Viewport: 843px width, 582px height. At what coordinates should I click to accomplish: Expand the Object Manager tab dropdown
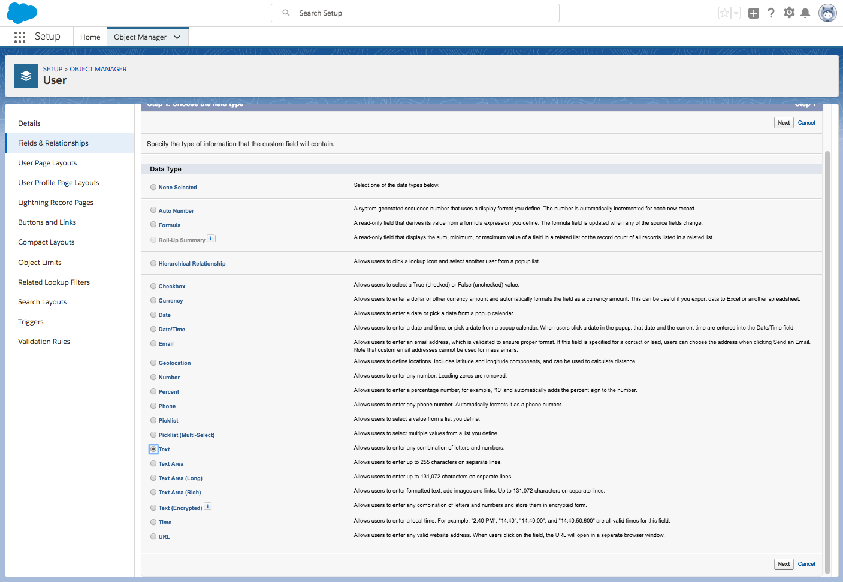[177, 37]
